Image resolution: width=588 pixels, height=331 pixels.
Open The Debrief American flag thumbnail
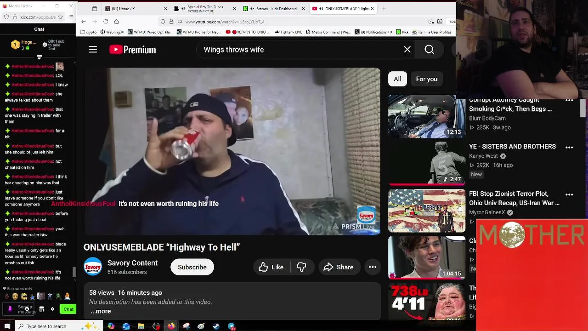coord(426,211)
